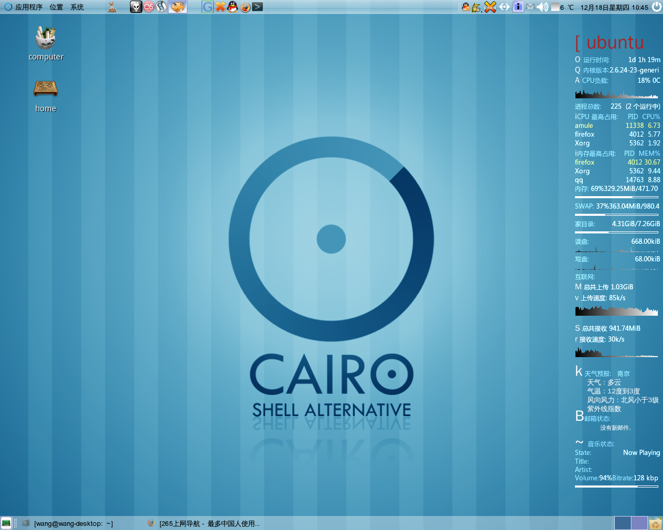
Task: Open the mail envelope notifier icon
Action: pos(530,7)
